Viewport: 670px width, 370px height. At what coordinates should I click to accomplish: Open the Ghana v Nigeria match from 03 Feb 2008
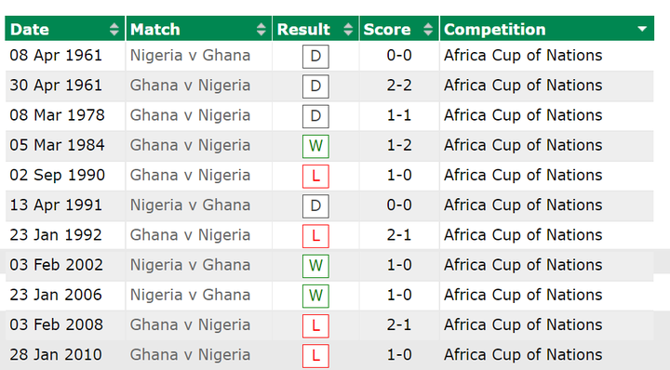click(190, 324)
